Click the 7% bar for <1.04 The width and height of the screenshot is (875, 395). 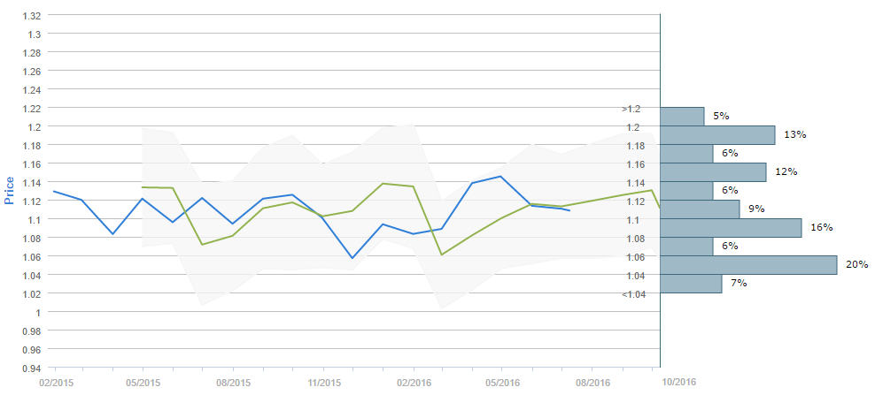(691, 283)
